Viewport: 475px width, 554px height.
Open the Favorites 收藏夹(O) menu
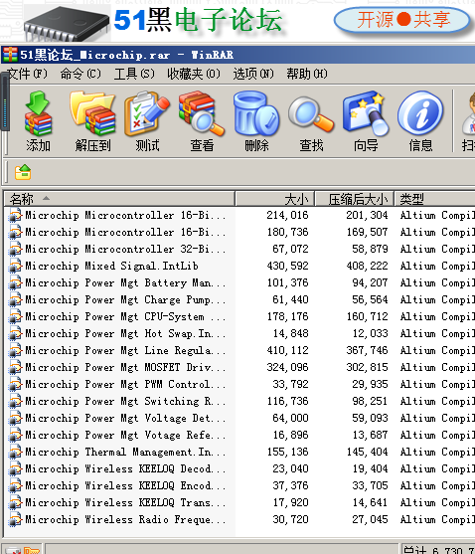(194, 74)
